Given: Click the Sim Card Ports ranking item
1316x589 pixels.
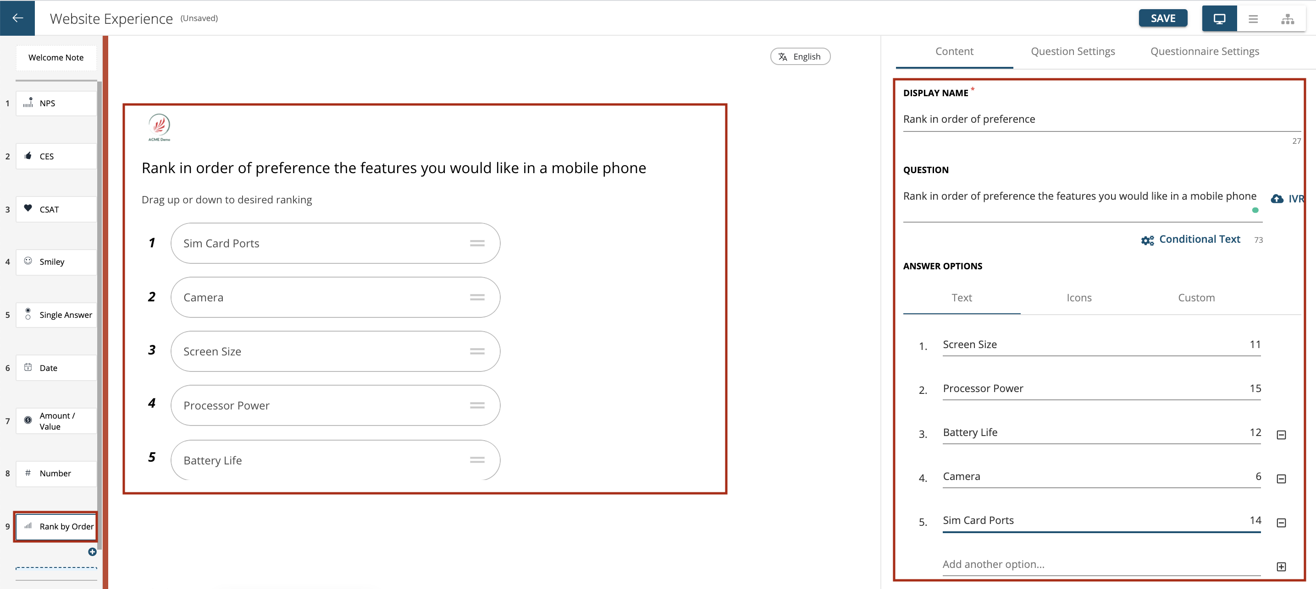Looking at the screenshot, I should point(335,244).
